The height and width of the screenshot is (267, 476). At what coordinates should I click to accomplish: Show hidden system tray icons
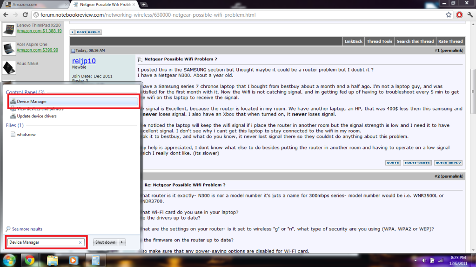[x=416, y=260]
